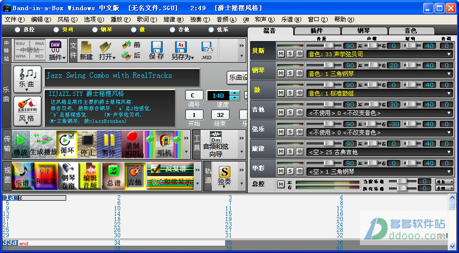
Task: Click the 乐曲设 song settings button
Action: click(x=237, y=78)
